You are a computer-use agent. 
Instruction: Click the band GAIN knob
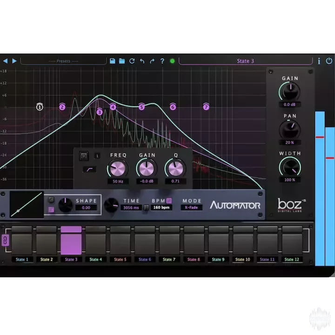point(147,168)
